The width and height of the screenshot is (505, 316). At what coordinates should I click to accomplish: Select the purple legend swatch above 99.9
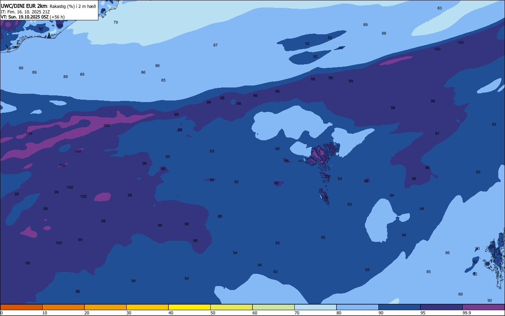pos(483,307)
